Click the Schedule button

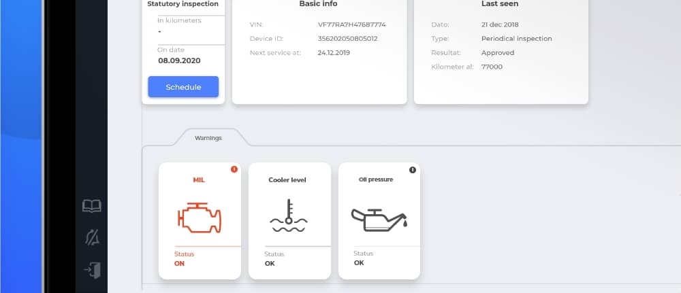[183, 87]
